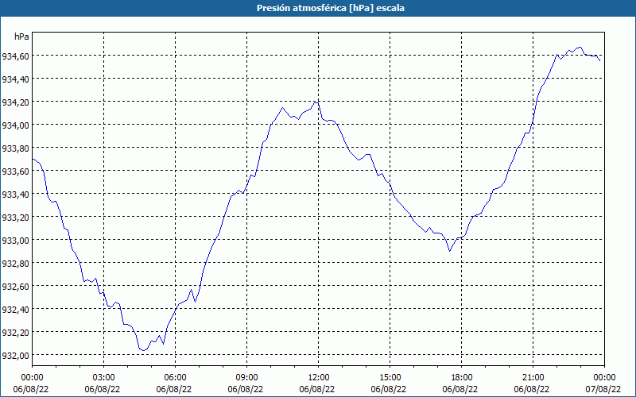Click the y-axis value "933,20"
Screen dimensions: 636x397
tap(15, 218)
